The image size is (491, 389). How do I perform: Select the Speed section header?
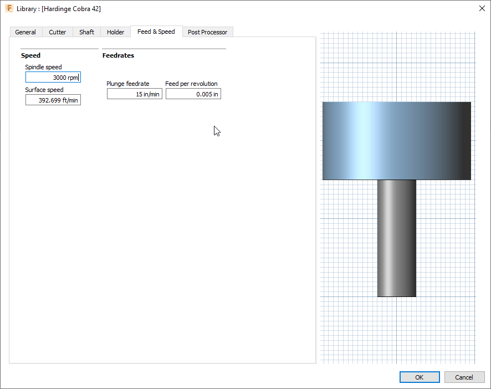(30, 55)
